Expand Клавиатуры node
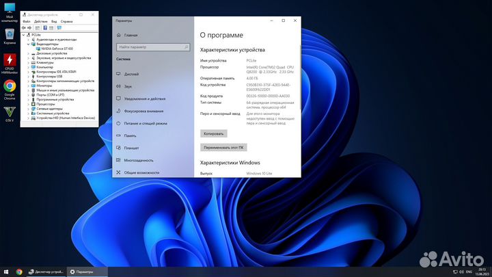Image resolution: width=492 pixels, height=277 pixels. click(28, 62)
